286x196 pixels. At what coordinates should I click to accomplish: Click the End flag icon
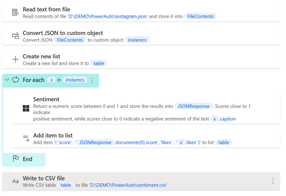[15, 159]
